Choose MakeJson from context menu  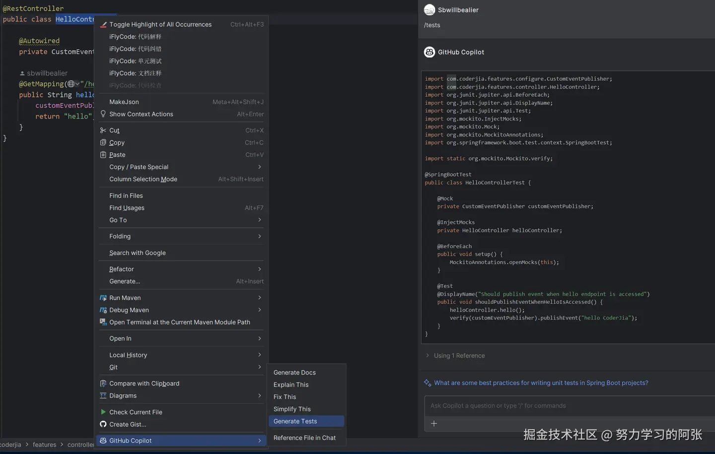point(181,102)
